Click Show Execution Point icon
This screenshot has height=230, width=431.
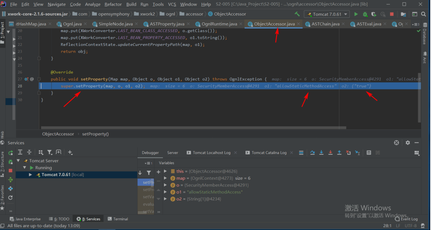pos(301,153)
